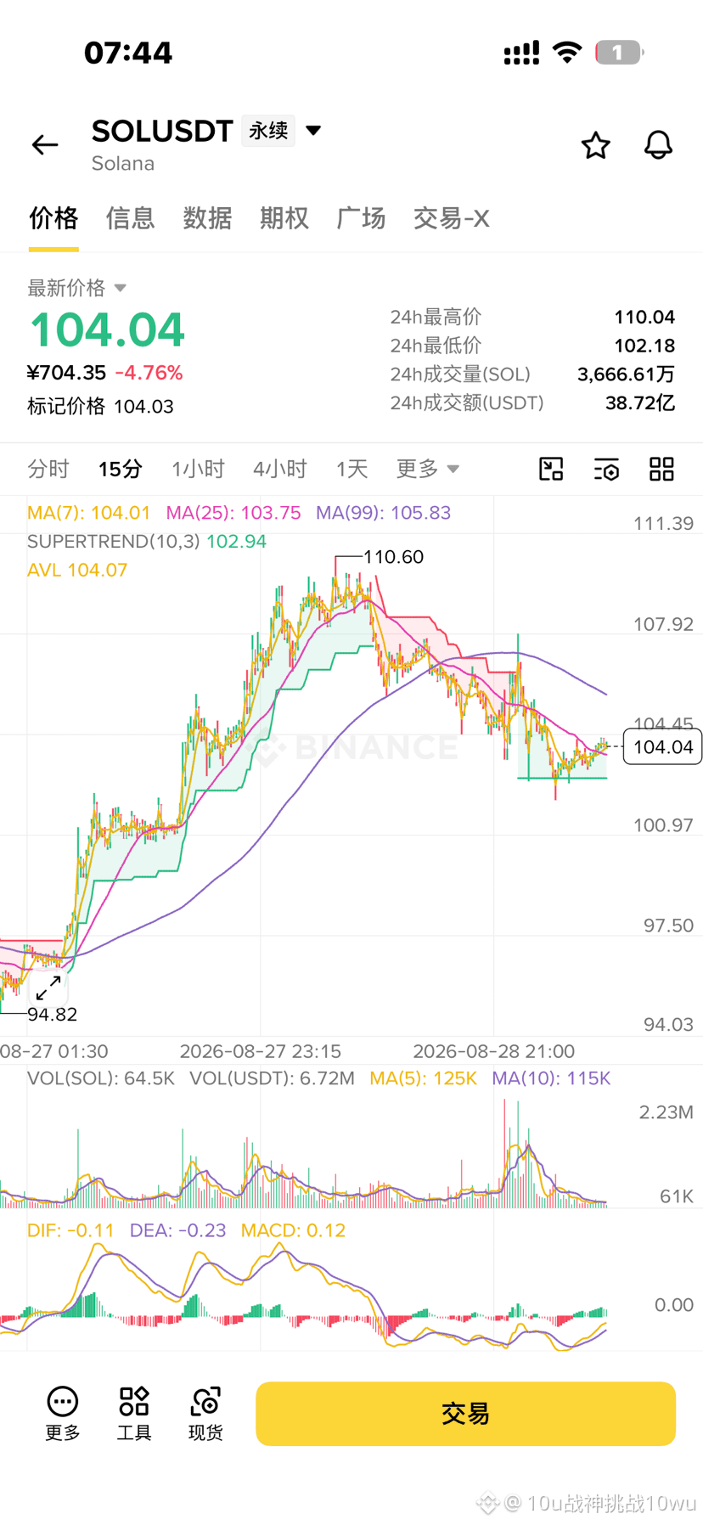Viewport: 703px width, 1525px height.
Task: Tap the MA(25): 103.75 indicator label
Action: pyautogui.click(x=233, y=513)
